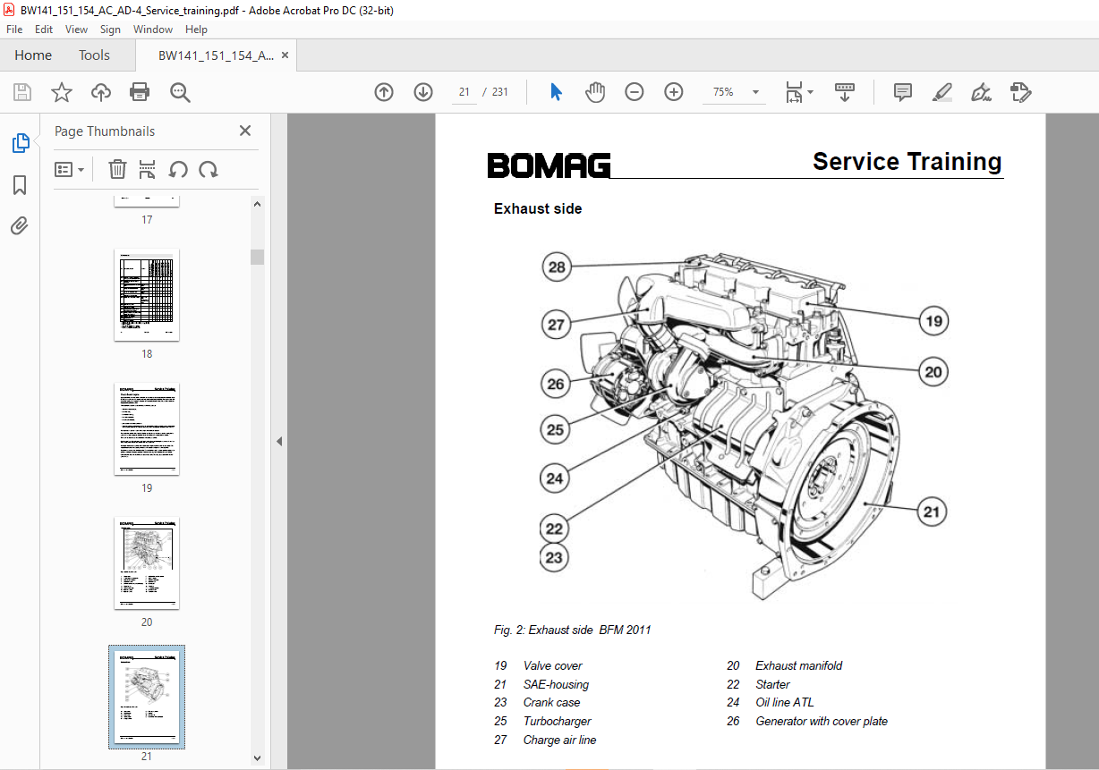Open the Window menu
The image size is (1099, 770).
pyautogui.click(x=153, y=30)
